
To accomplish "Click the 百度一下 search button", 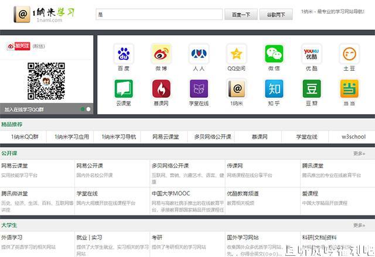I will tap(241, 15).
